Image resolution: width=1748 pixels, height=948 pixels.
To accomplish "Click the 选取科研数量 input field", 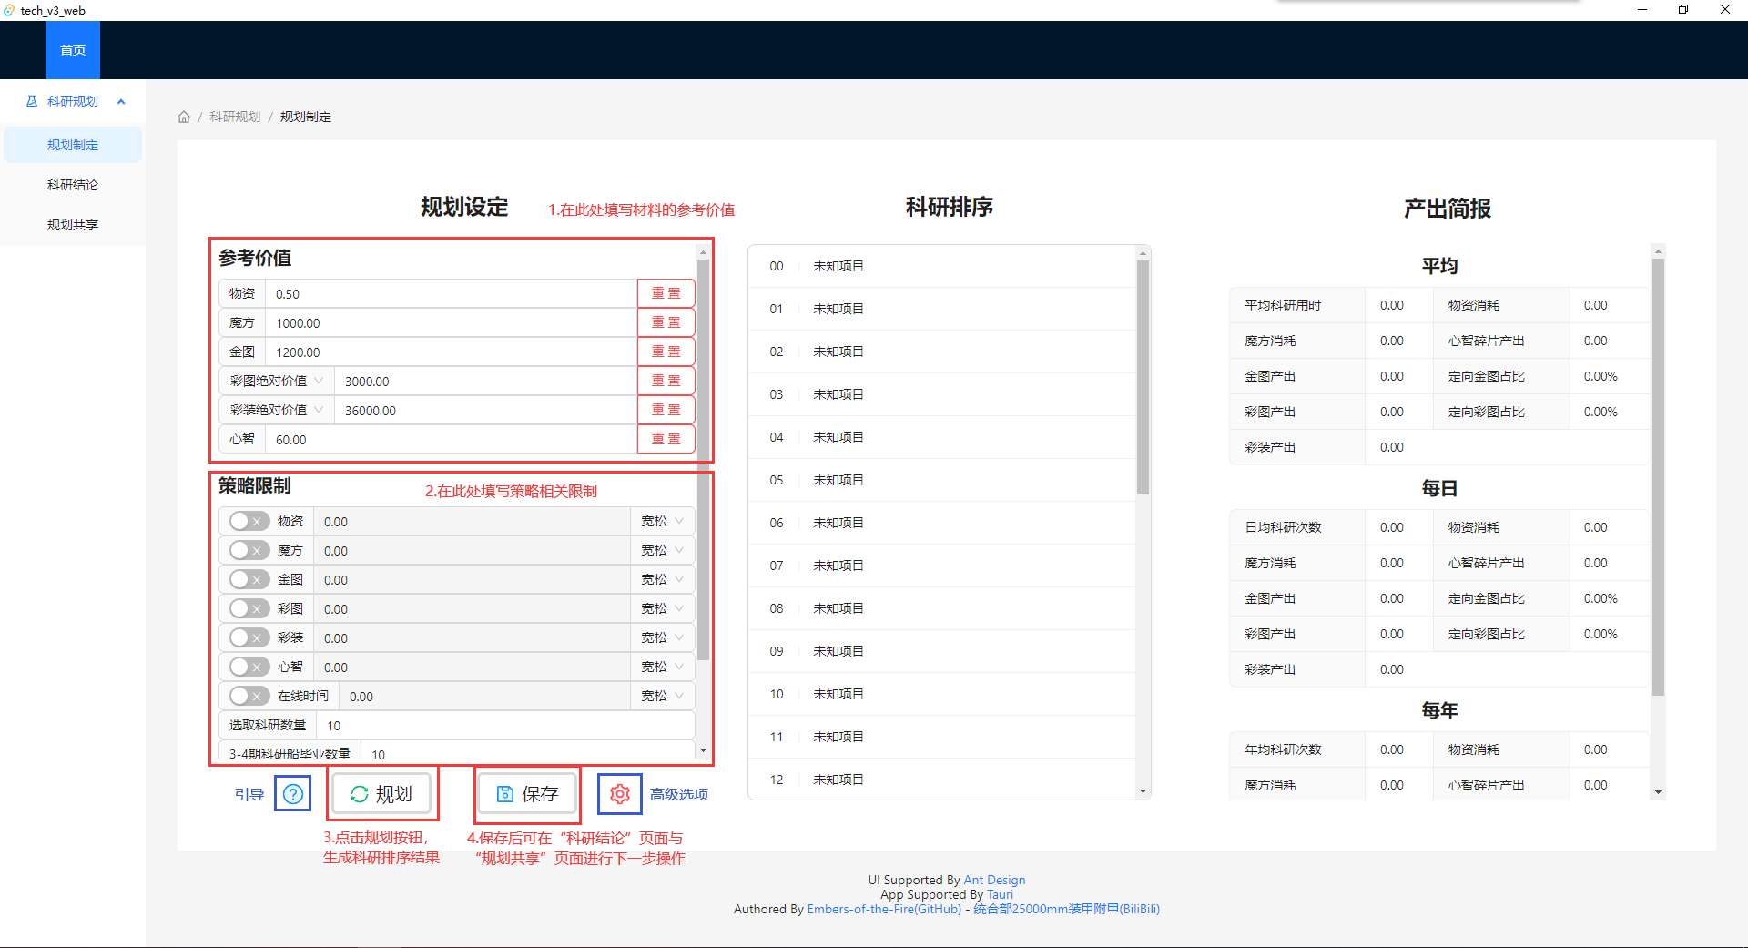I will [505, 725].
